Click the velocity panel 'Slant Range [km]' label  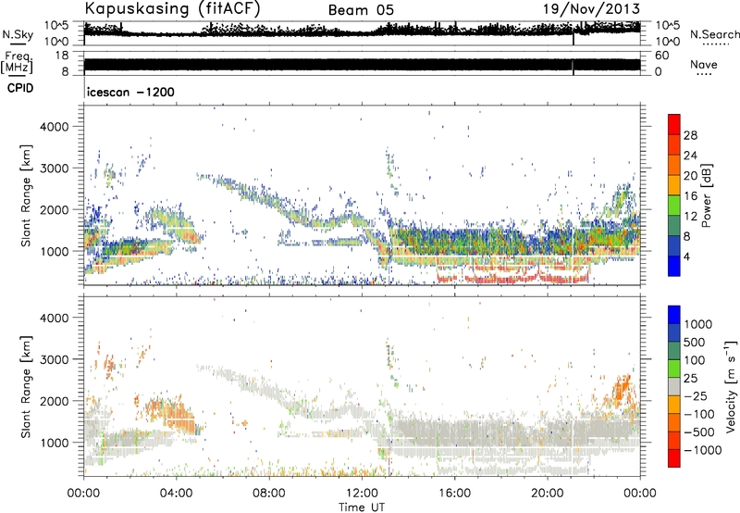click(x=26, y=386)
